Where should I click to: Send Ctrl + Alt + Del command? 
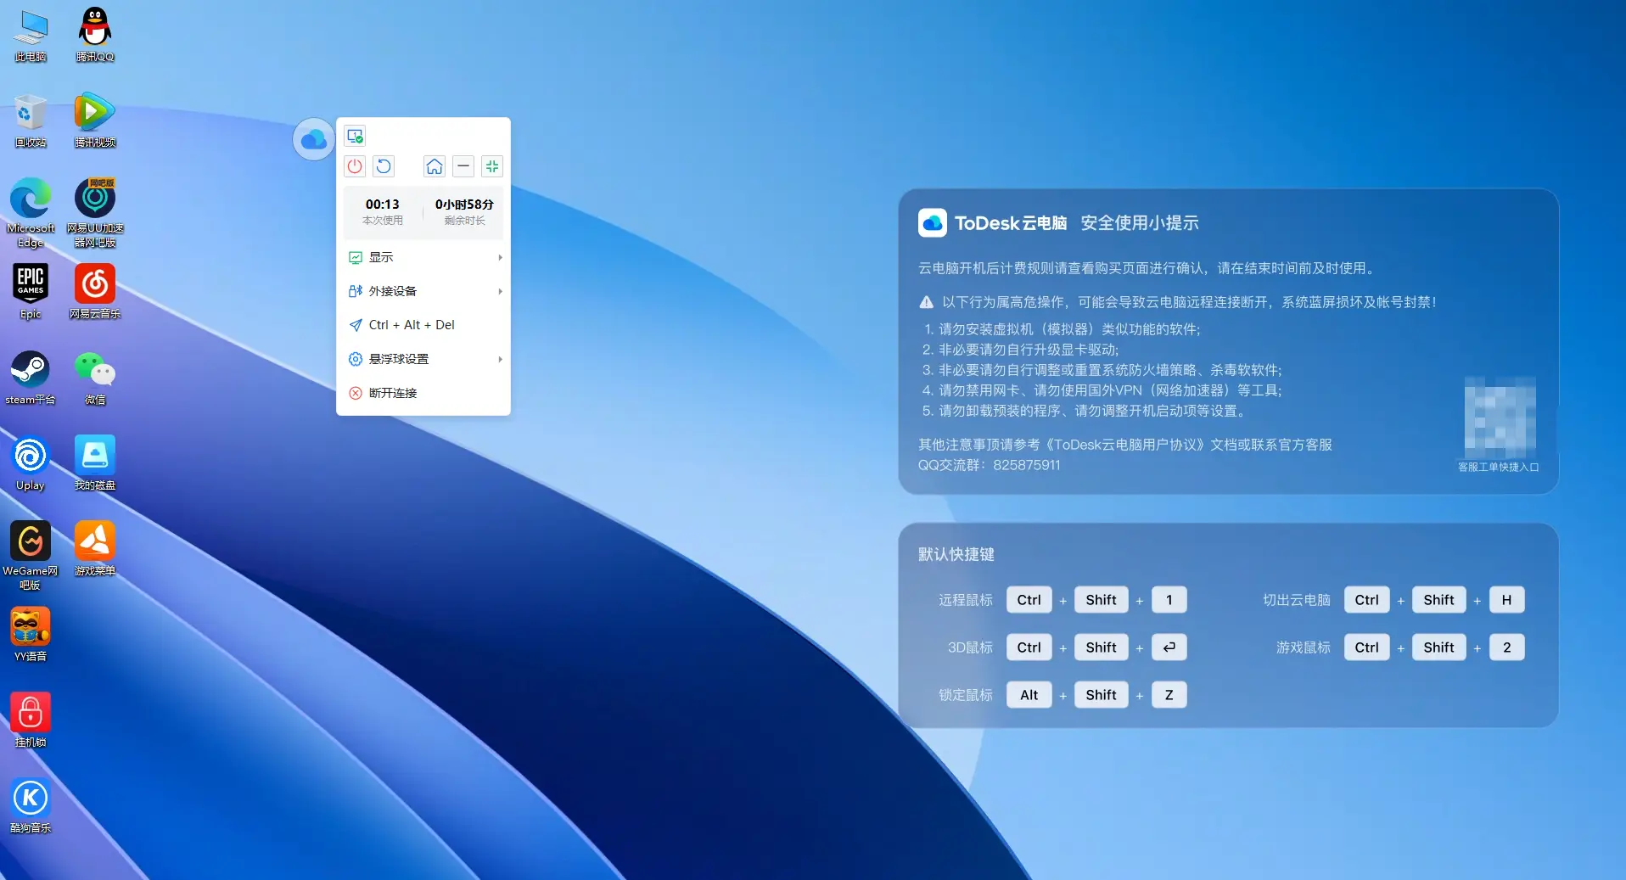[x=423, y=325]
